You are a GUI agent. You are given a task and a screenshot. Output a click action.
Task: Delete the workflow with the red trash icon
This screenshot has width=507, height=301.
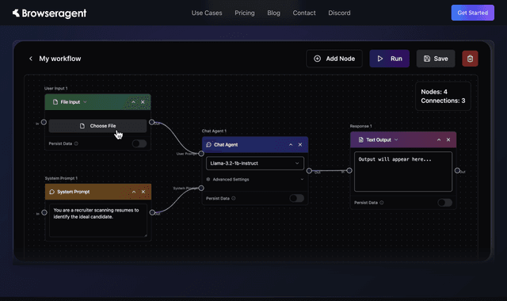pos(470,59)
